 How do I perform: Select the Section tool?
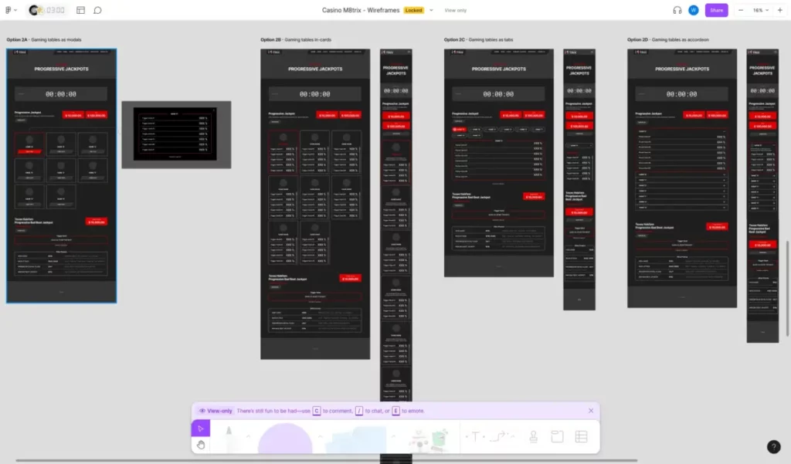557,437
